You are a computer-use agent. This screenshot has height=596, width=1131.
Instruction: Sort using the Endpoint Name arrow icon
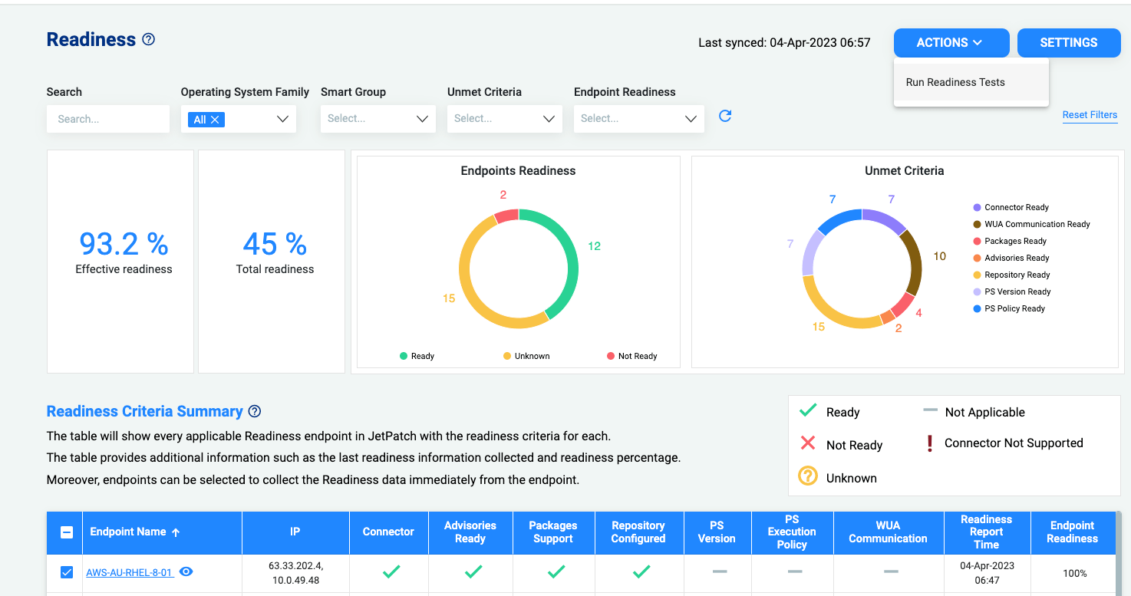(x=176, y=532)
